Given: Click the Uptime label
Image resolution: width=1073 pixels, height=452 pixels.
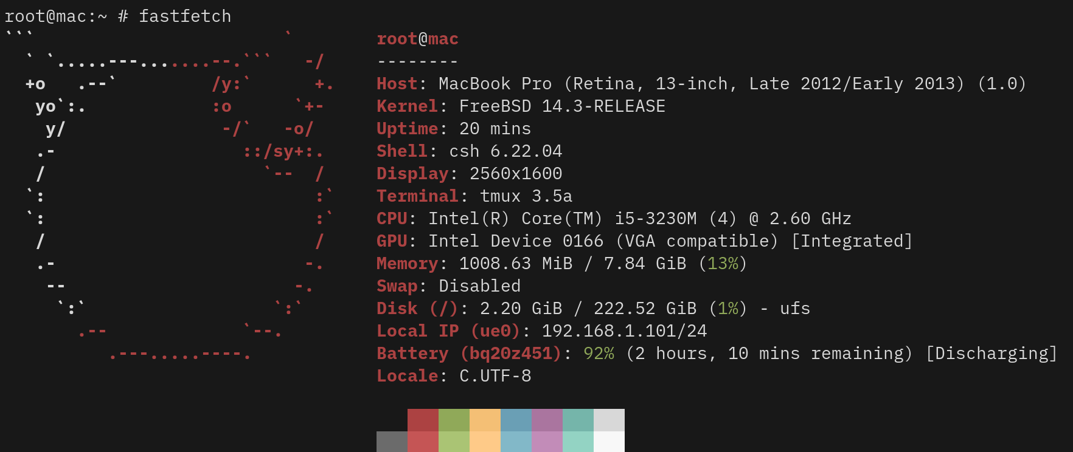Looking at the screenshot, I should click(x=407, y=129).
